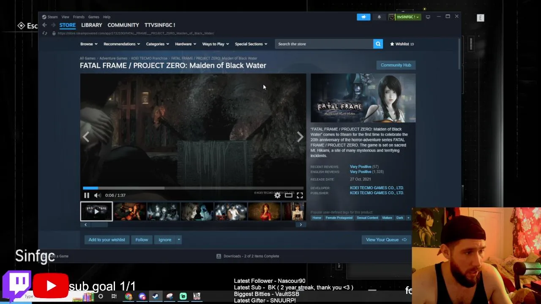Screen dimensions: 541x304
Task: Expand the Ways to Play dropdown
Action: [216, 44]
